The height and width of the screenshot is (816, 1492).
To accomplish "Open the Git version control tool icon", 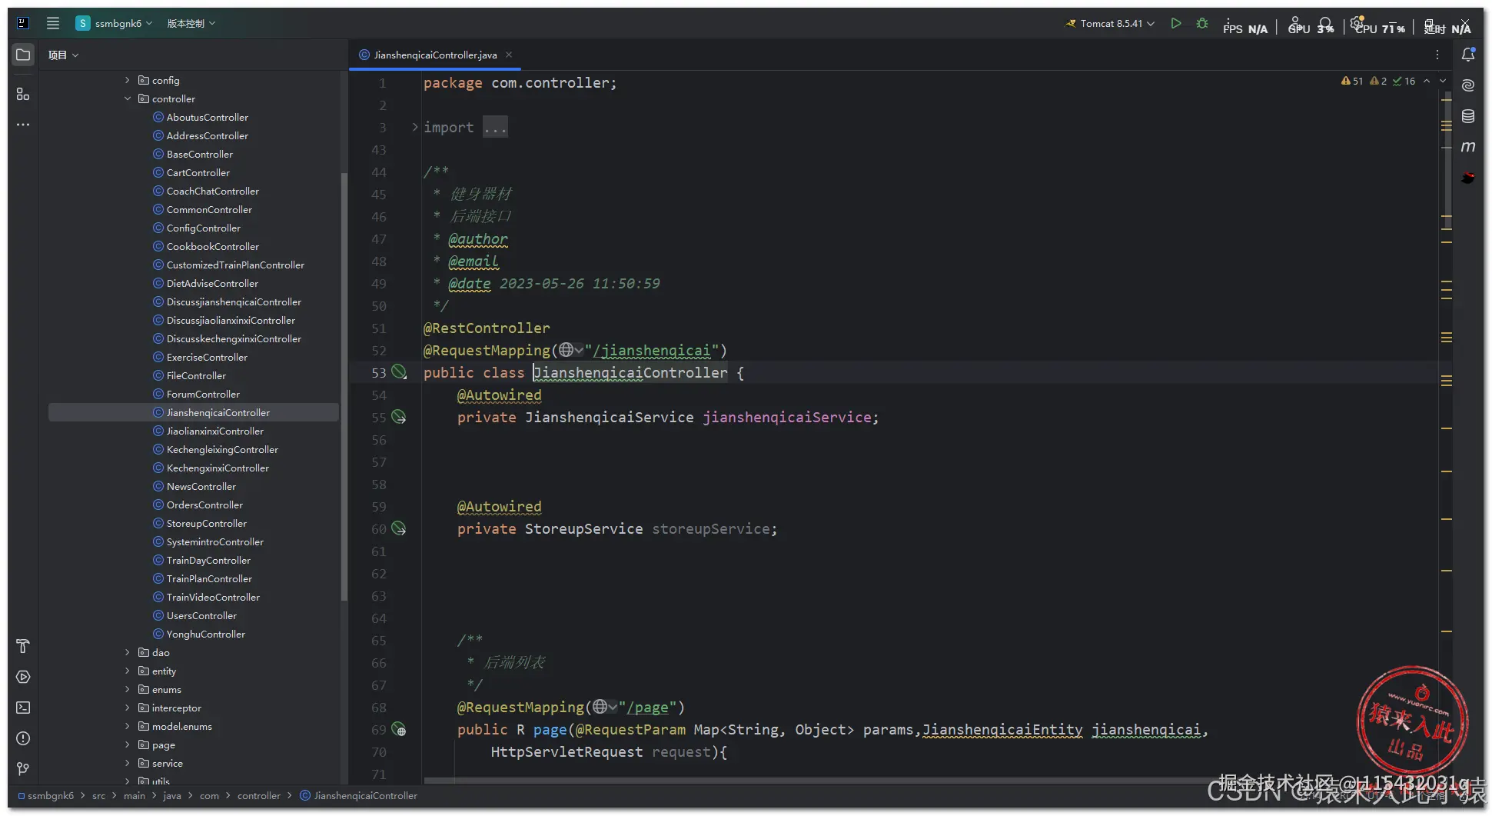I will (23, 769).
